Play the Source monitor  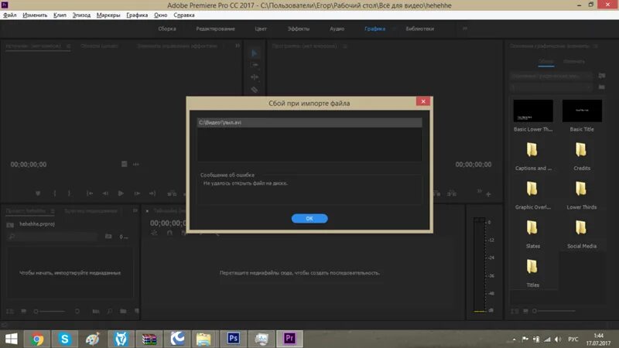[121, 193]
